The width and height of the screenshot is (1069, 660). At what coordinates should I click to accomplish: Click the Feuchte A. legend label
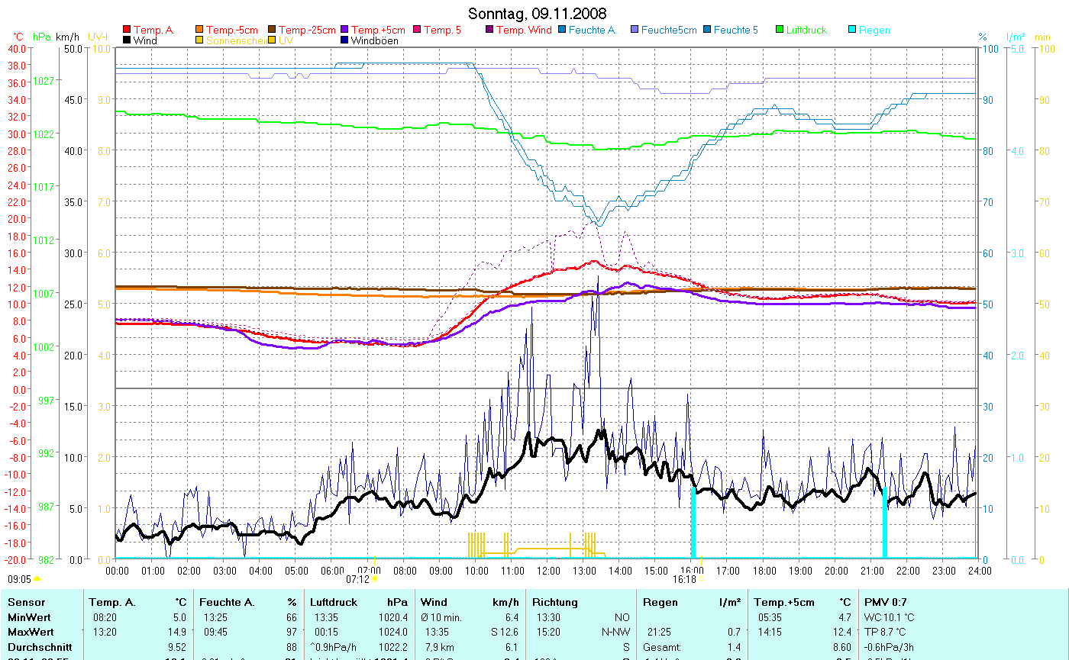click(x=592, y=30)
